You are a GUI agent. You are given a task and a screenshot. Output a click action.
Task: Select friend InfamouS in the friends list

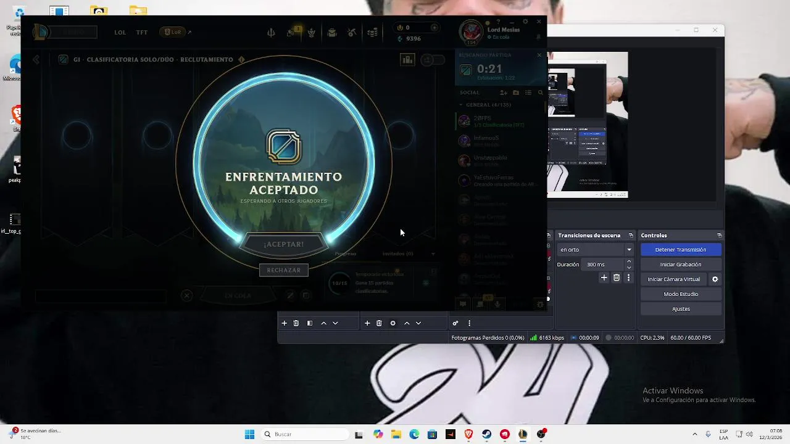(501, 141)
